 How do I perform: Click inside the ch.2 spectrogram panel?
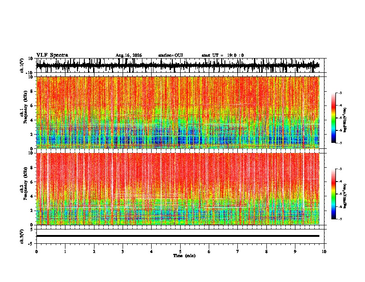pos(178,189)
